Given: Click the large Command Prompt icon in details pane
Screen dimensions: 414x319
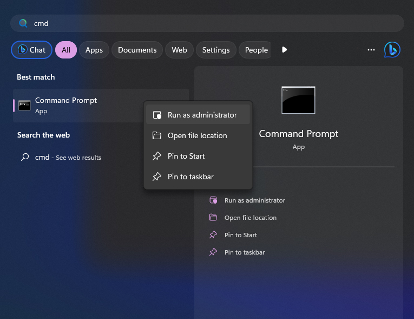Looking at the screenshot, I should point(298,100).
